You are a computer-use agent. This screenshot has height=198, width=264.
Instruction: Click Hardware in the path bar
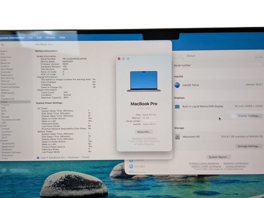(74, 157)
